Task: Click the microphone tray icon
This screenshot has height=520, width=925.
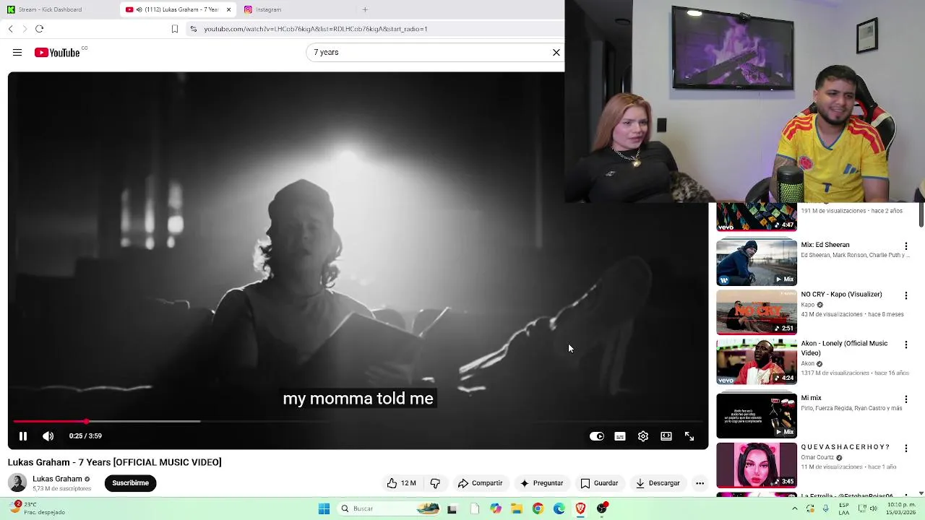Action: [825, 508]
